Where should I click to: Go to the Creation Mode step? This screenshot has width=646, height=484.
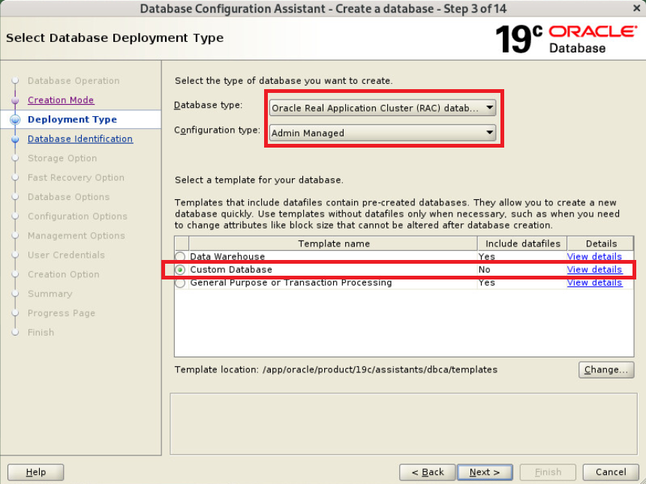click(61, 100)
